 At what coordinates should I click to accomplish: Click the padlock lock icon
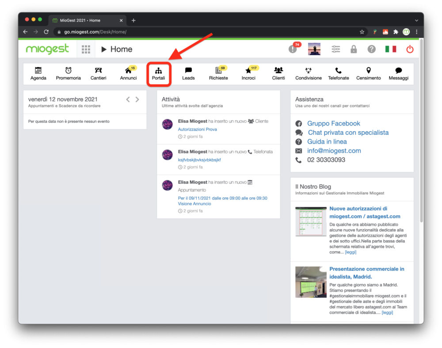point(354,49)
